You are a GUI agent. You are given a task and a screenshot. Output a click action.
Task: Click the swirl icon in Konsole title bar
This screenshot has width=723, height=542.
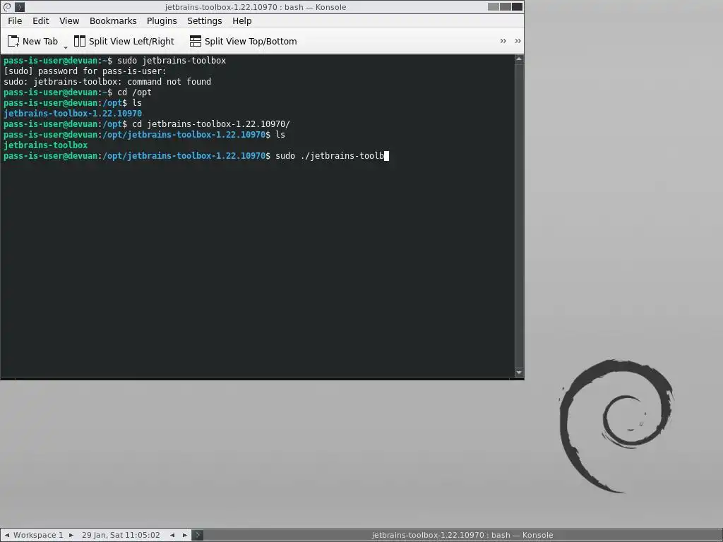click(x=7, y=7)
